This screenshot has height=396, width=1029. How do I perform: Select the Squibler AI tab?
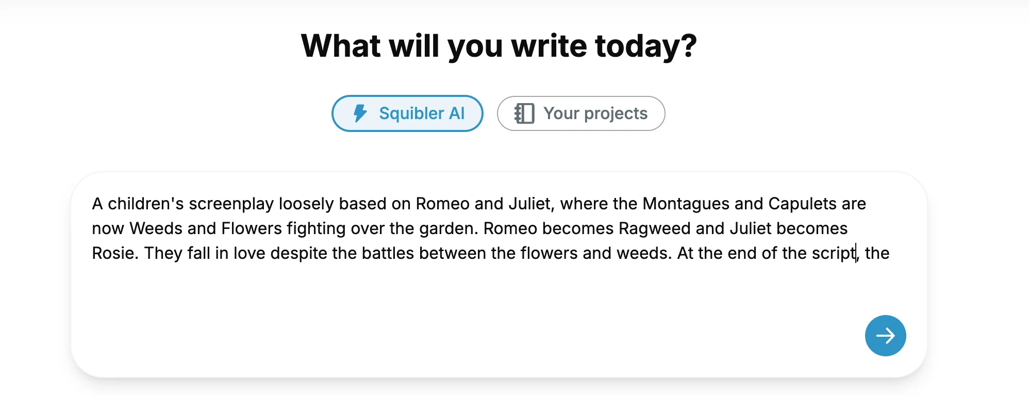(407, 113)
